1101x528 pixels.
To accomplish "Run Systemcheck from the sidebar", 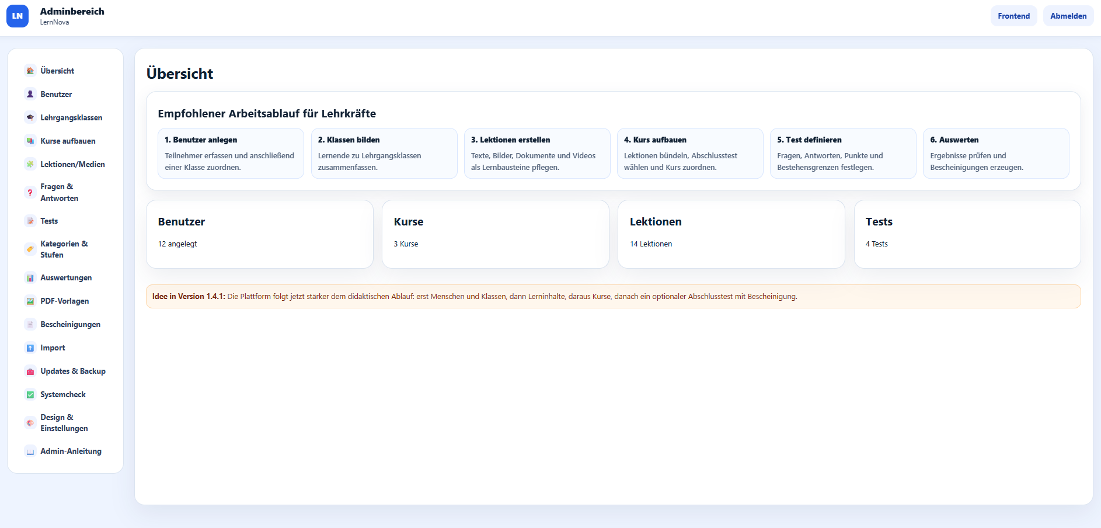I will click(65, 394).
